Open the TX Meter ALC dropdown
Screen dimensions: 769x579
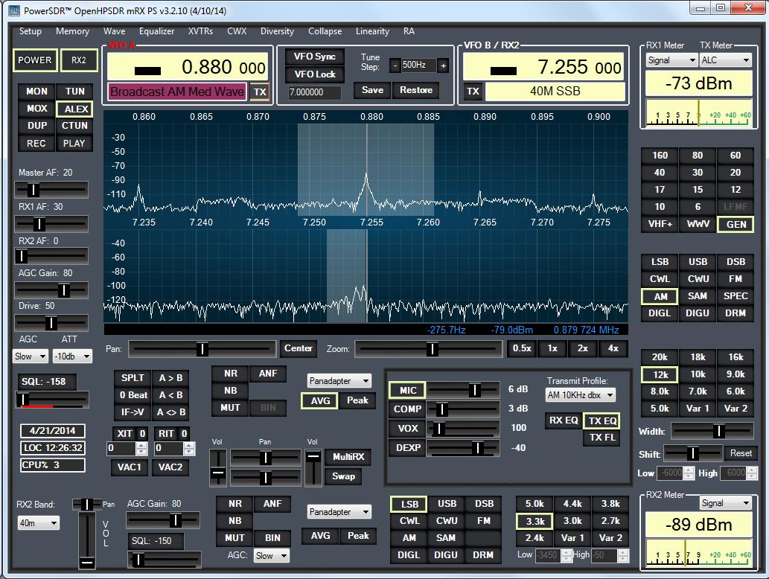(725, 60)
